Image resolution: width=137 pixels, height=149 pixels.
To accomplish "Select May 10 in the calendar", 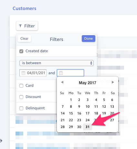I will point(88,106).
